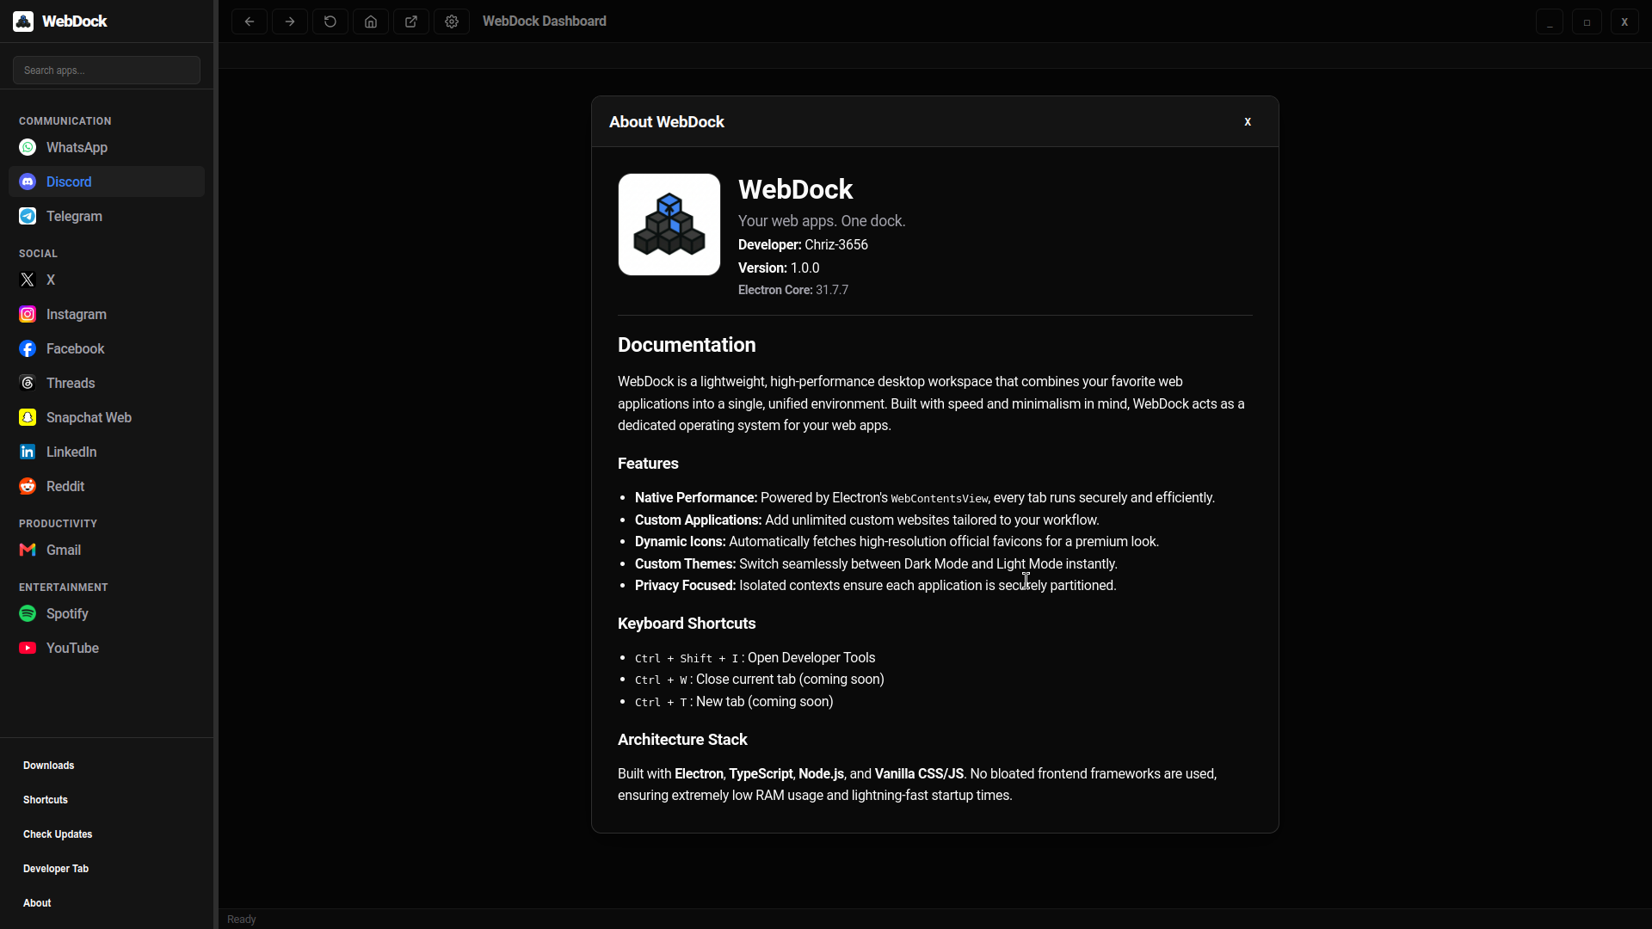Open the LinkedIn app entry
Screen dimensions: 1652x929
pos(107,452)
